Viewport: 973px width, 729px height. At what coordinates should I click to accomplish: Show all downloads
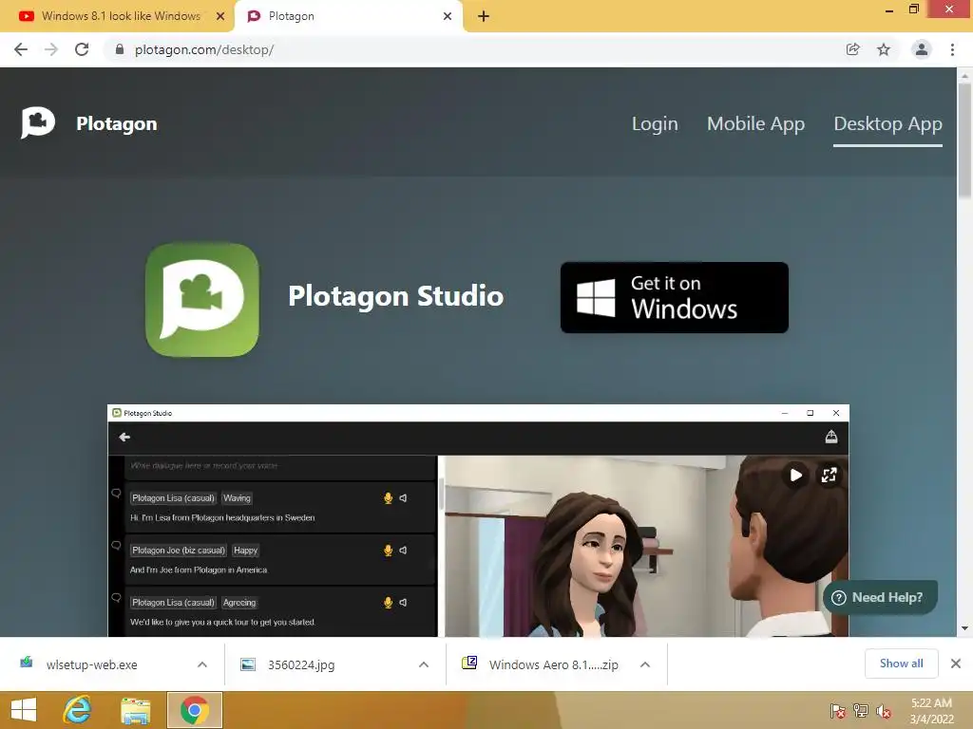coord(901,664)
